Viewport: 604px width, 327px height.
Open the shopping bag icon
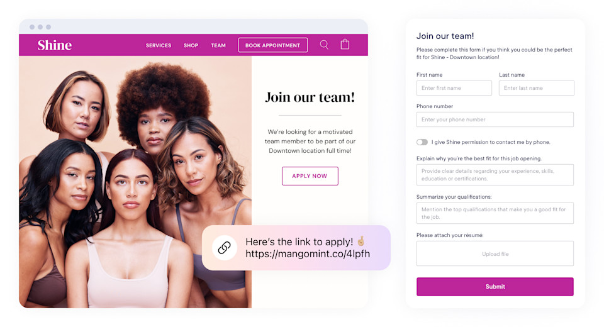(345, 45)
